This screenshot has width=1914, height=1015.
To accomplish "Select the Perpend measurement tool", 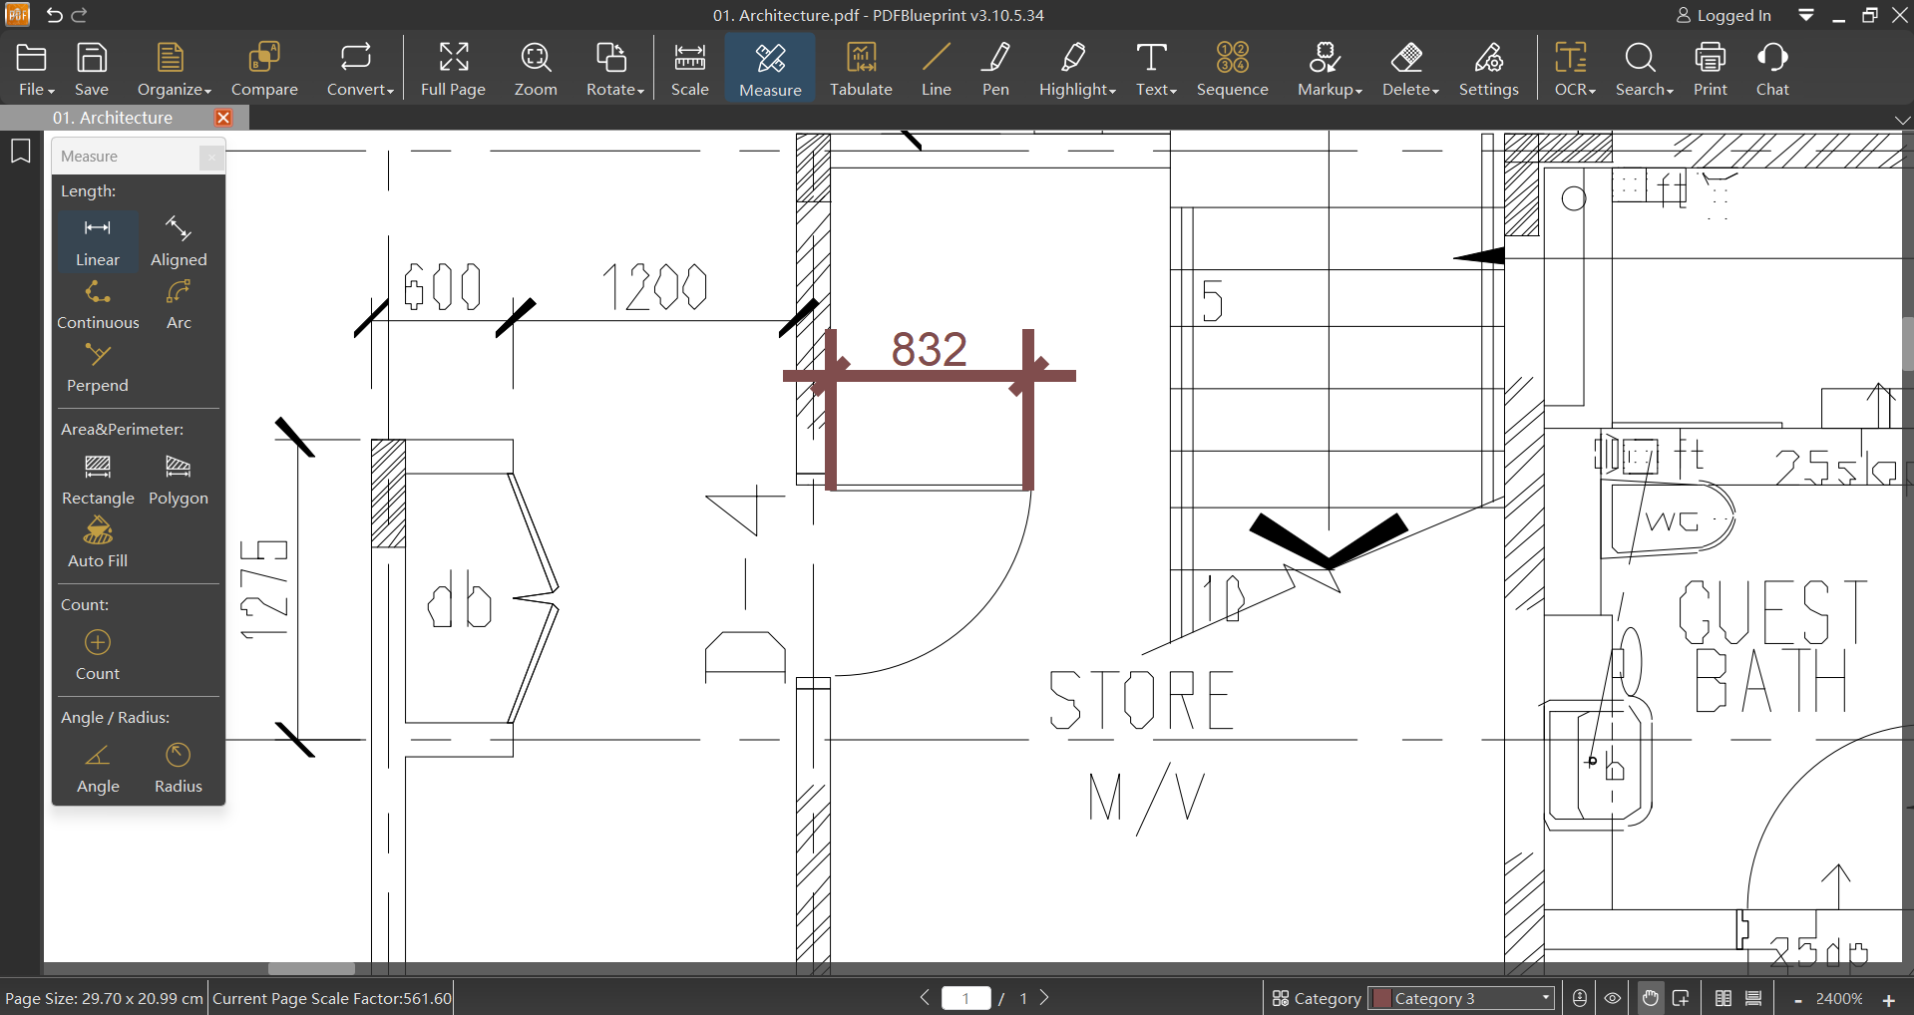I will (x=98, y=367).
